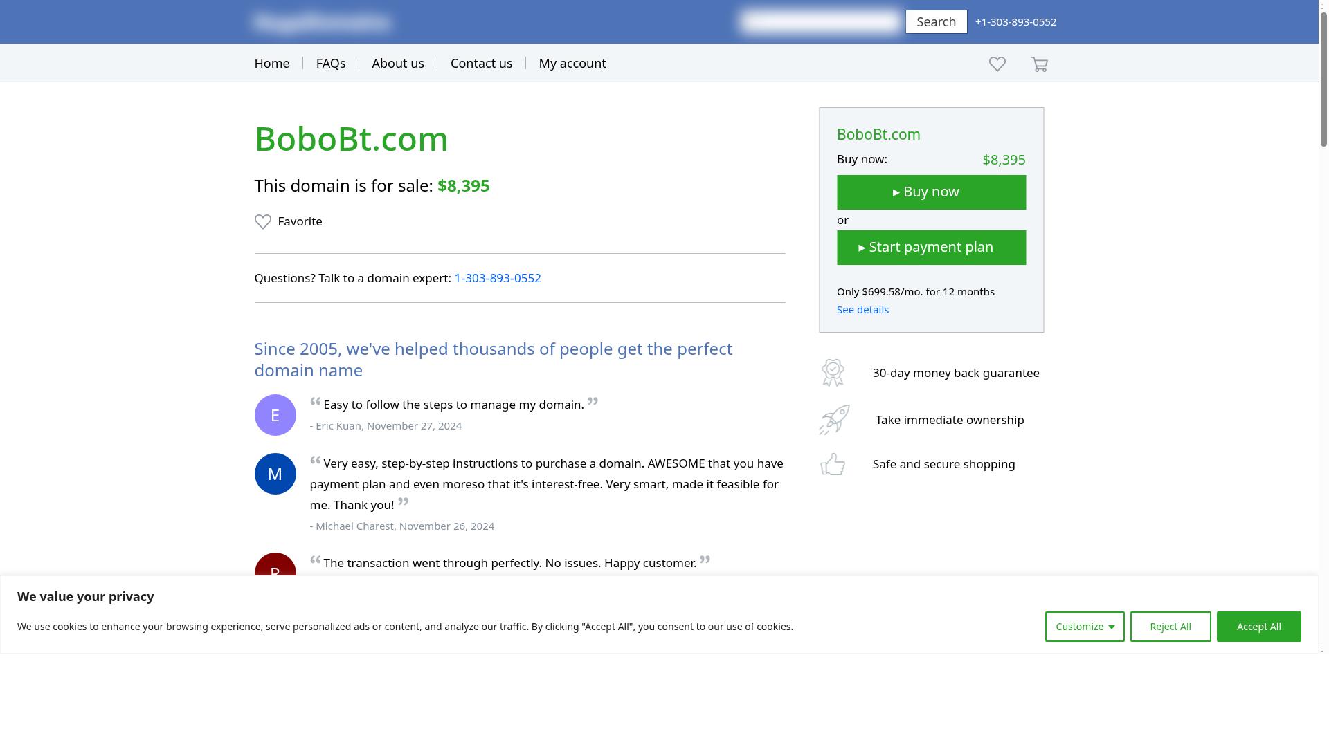Image resolution: width=1329 pixels, height=747 pixels.
Task: Open See details payment link
Action: coord(862,309)
